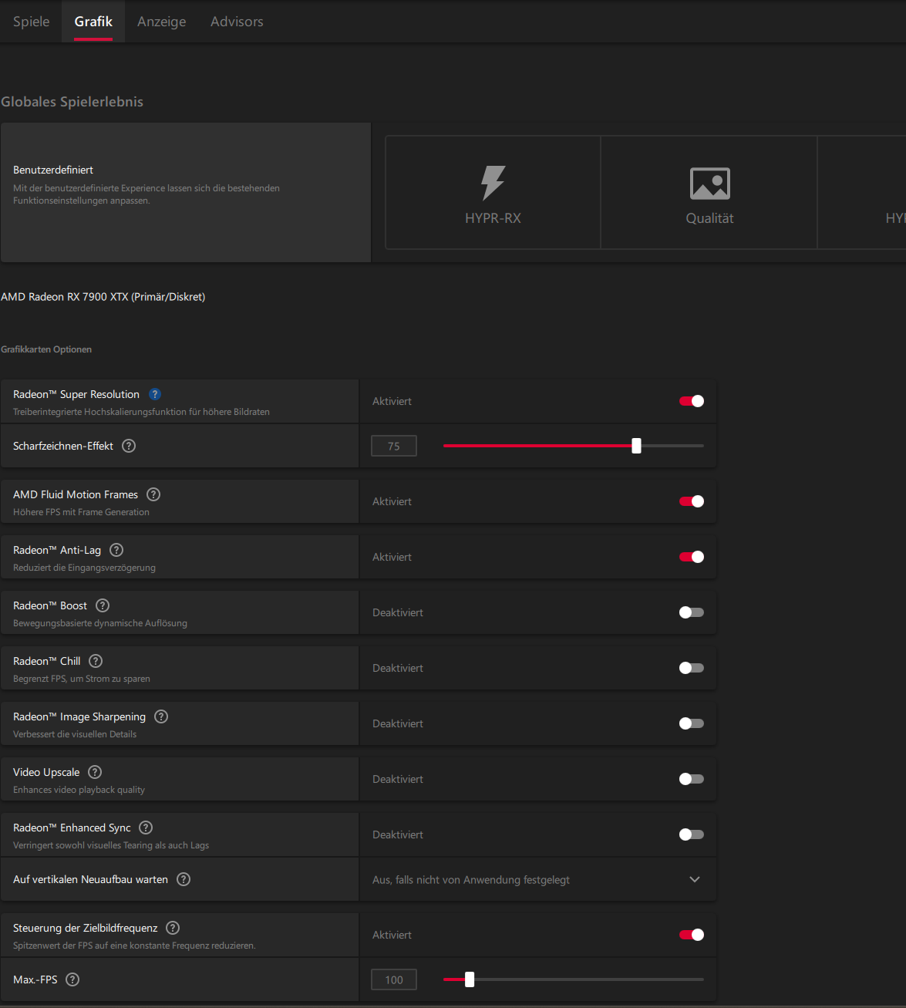Select the Benutzerdefiniert profile card

point(186,192)
